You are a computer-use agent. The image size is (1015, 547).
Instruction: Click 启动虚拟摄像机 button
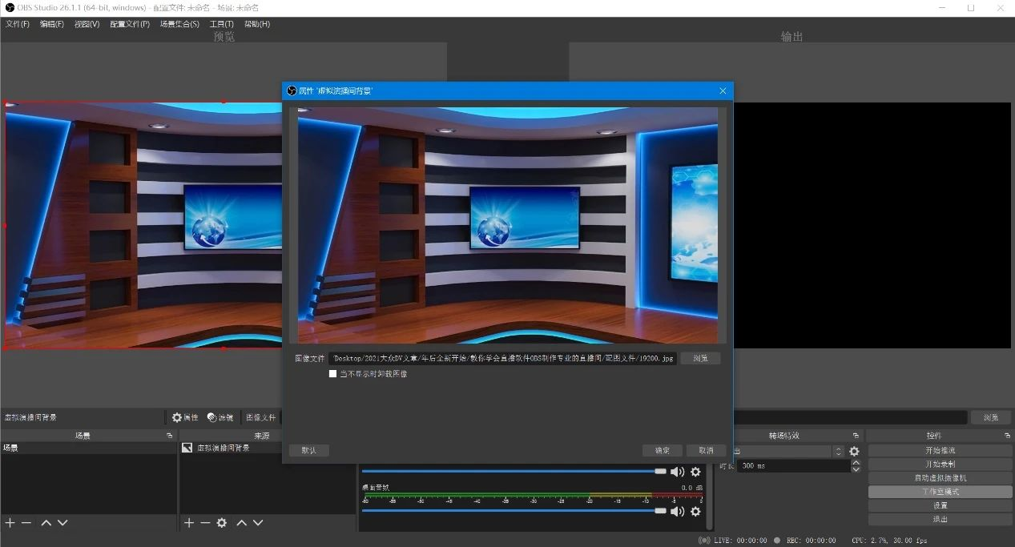pyautogui.click(x=940, y=478)
